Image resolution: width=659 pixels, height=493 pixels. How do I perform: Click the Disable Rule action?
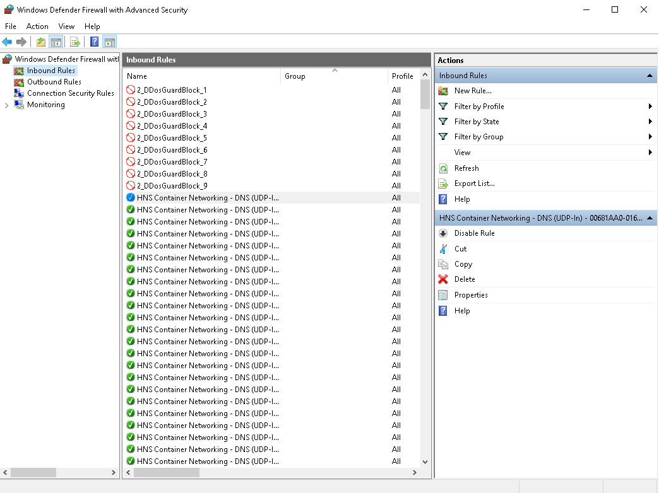click(475, 233)
